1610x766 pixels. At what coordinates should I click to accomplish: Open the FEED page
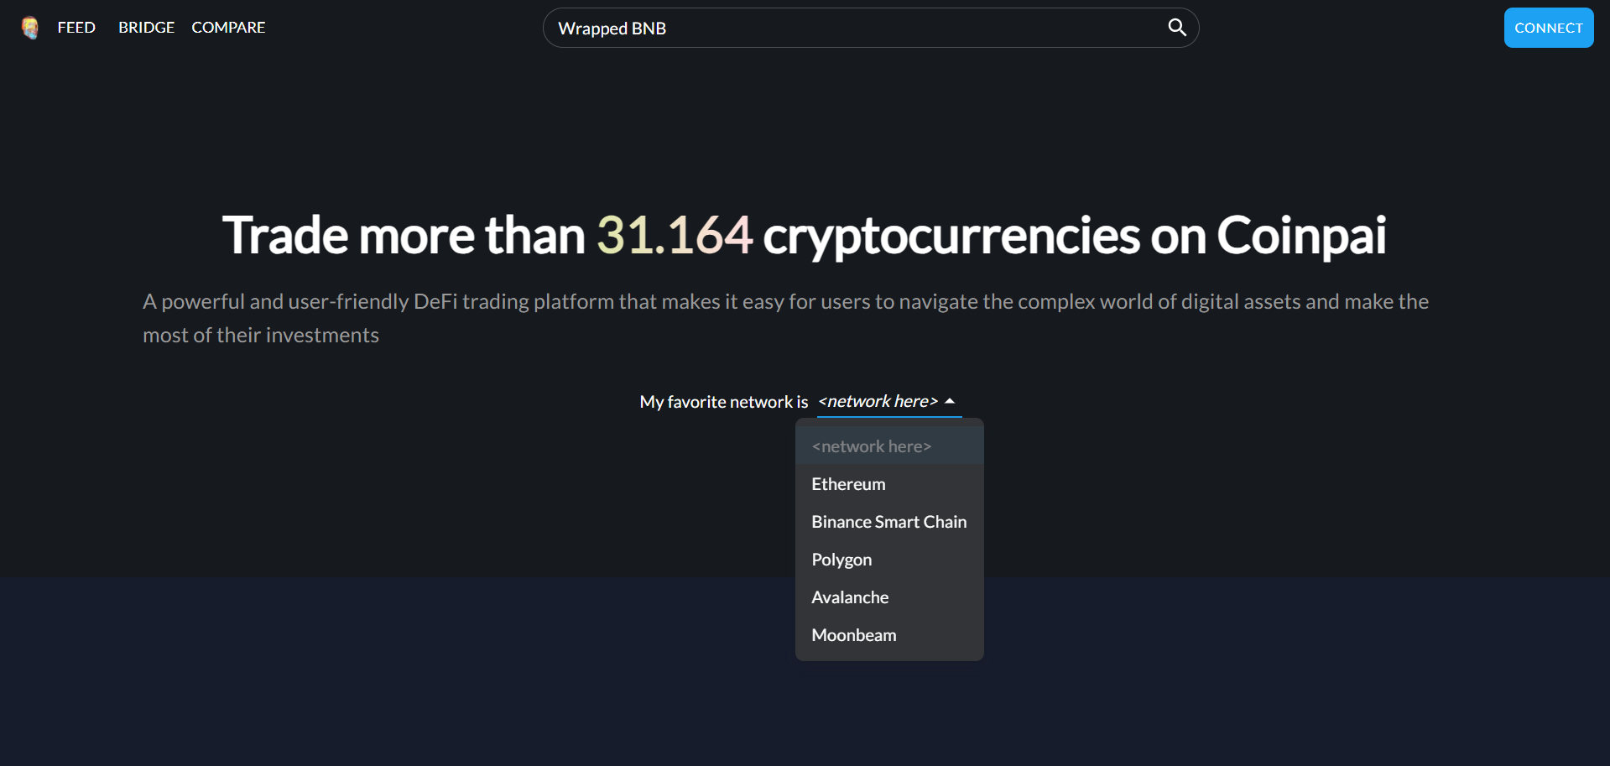point(76,28)
